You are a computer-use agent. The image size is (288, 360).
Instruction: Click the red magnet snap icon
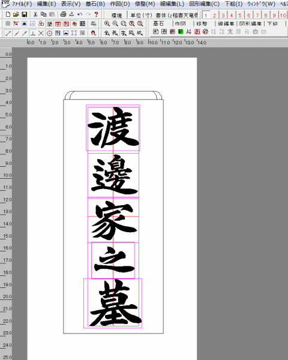pyautogui.click(x=93, y=33)
